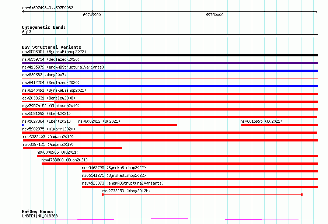Click the magenta LMBRD1 gene track line

(x=170, y=219)
